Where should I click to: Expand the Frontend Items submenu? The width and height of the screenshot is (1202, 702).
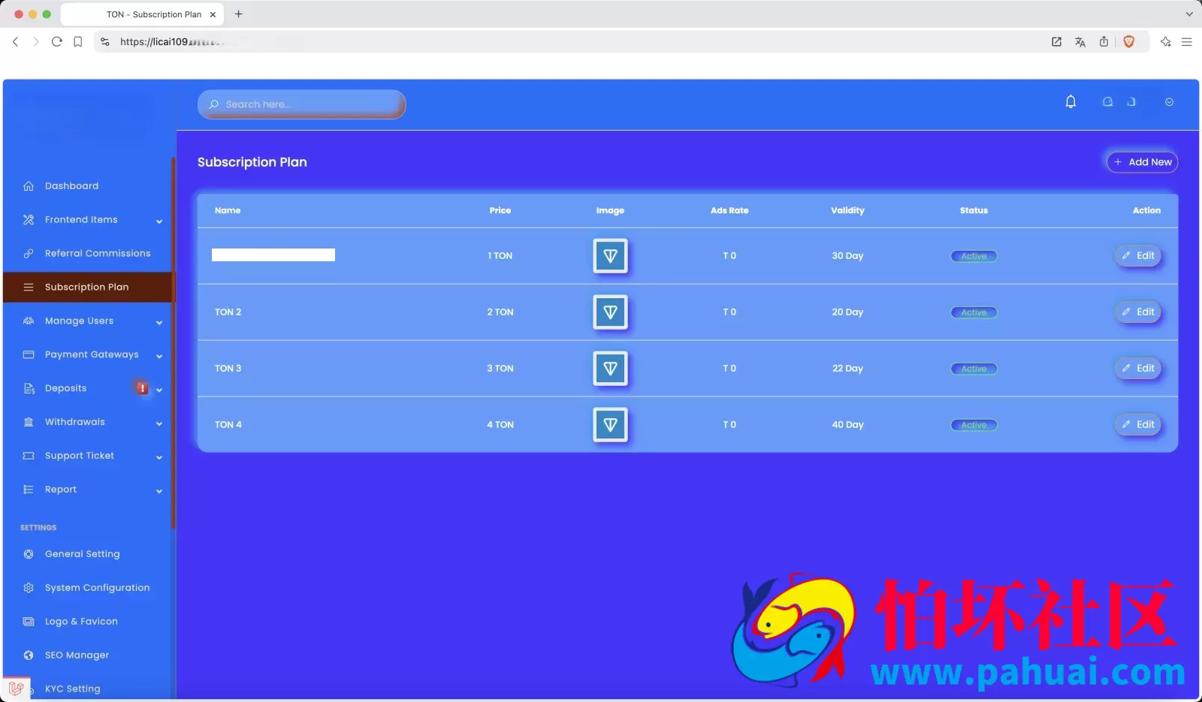coord(159,221)
